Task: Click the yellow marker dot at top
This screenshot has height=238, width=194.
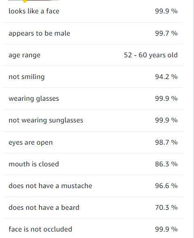Action: 24,1
